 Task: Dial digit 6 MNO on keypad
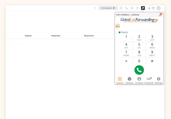pyautogui.click(x=152, y=46)
